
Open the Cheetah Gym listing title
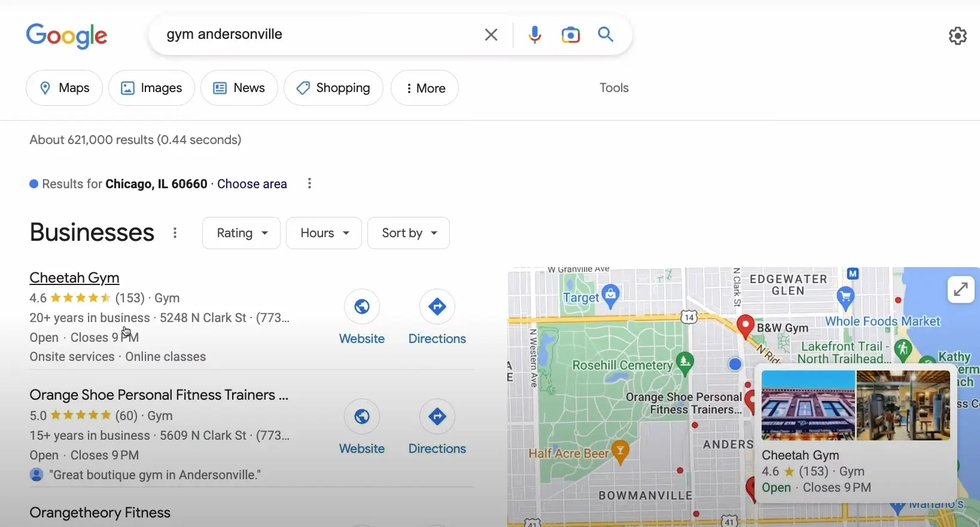[74, 278]
